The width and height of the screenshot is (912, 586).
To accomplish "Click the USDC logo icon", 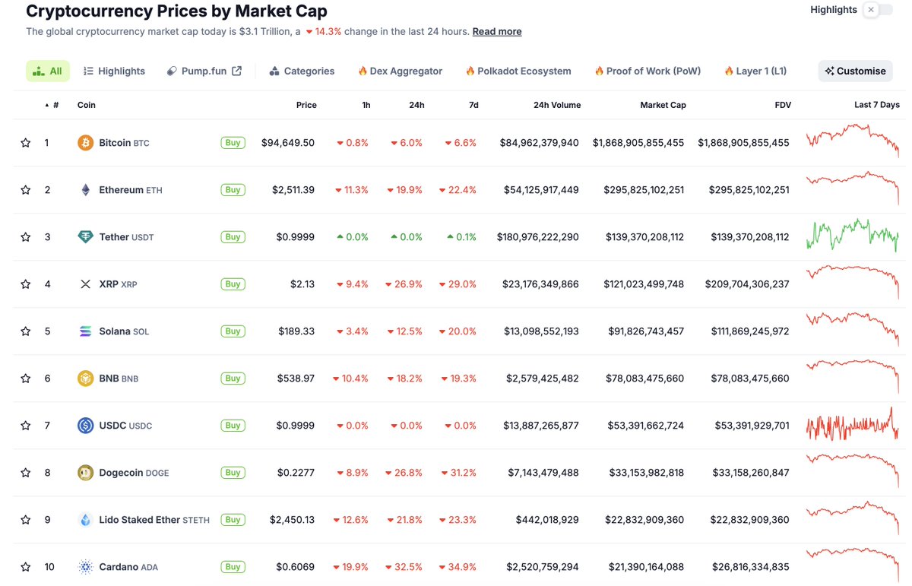I will [86, 426].
